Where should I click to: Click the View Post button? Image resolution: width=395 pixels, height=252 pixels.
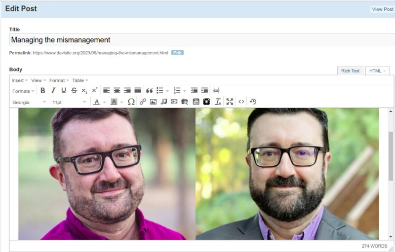382,9
